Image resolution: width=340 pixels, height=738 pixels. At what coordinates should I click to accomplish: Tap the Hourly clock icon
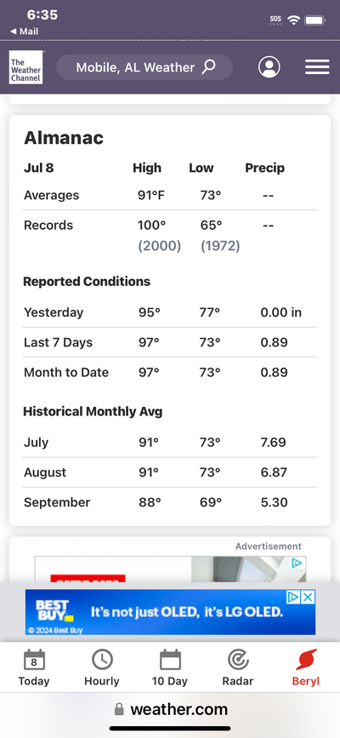coord(102,660)
